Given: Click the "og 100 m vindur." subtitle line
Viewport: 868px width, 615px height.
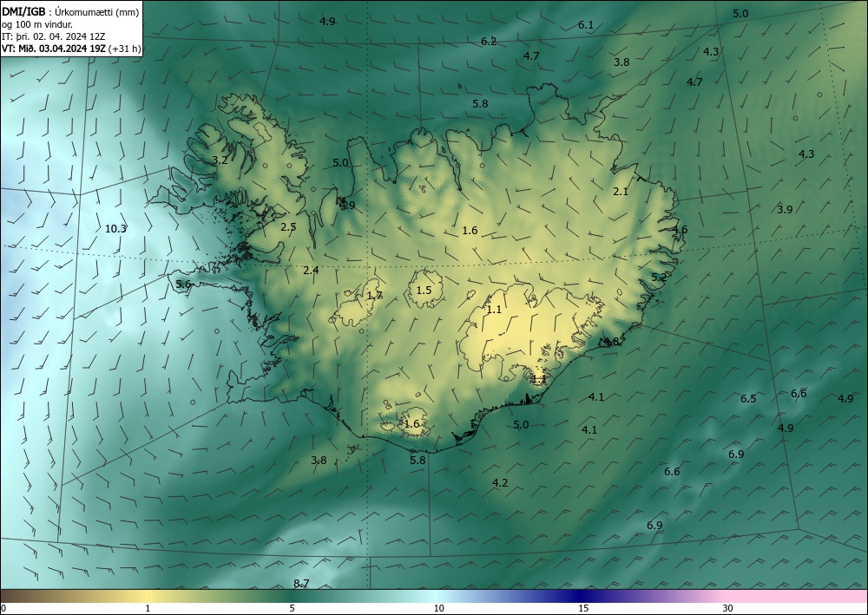Looking at the screenshot, I should (37, 24).
